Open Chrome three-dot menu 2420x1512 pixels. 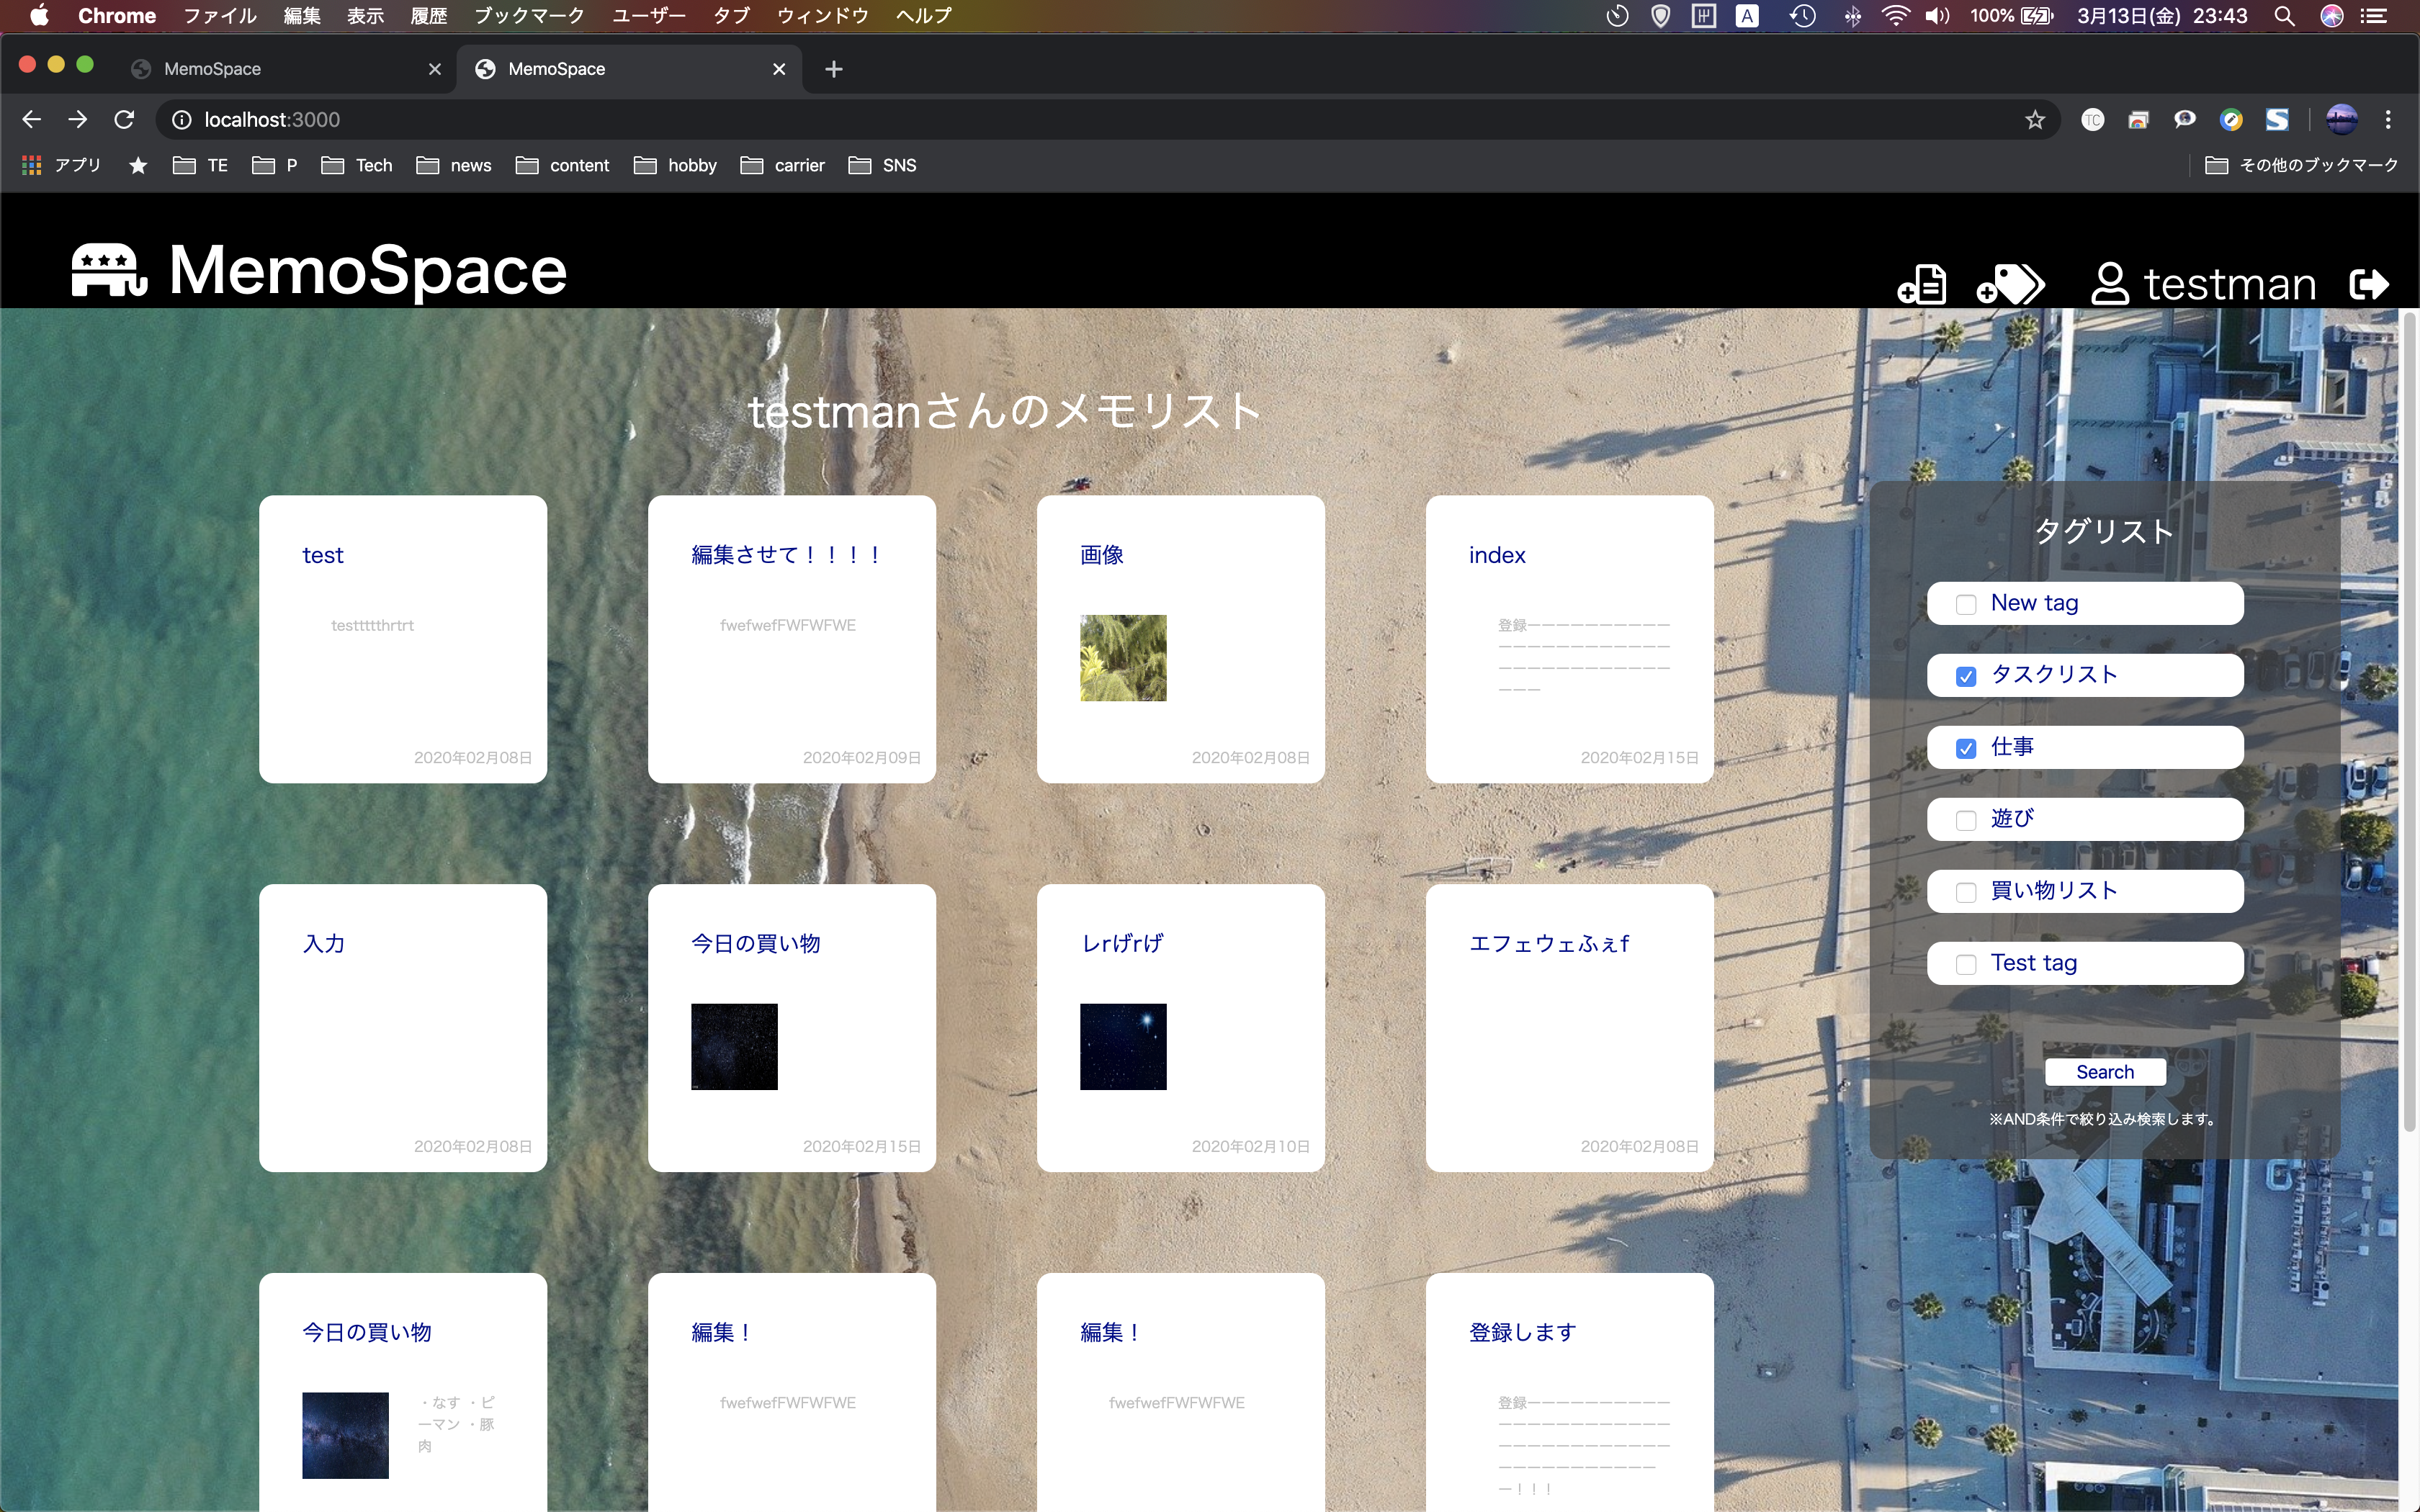point(2388,120)
